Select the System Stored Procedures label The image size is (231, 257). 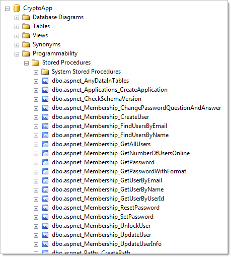[x=86, y=72]
